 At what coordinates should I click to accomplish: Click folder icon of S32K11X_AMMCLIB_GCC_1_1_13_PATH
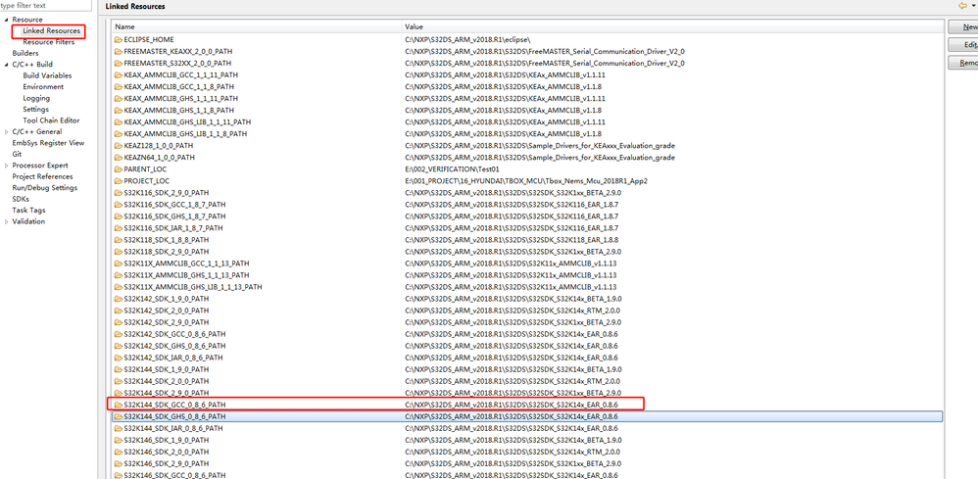pyautogui.click(x=119, y=263)
